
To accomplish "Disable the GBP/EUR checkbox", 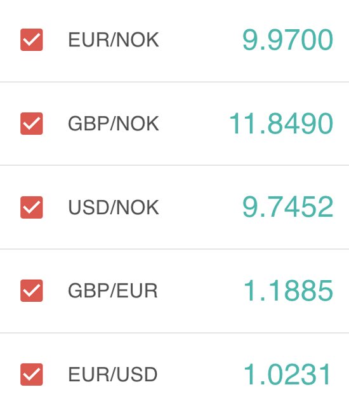I will [x=32, y=290].
